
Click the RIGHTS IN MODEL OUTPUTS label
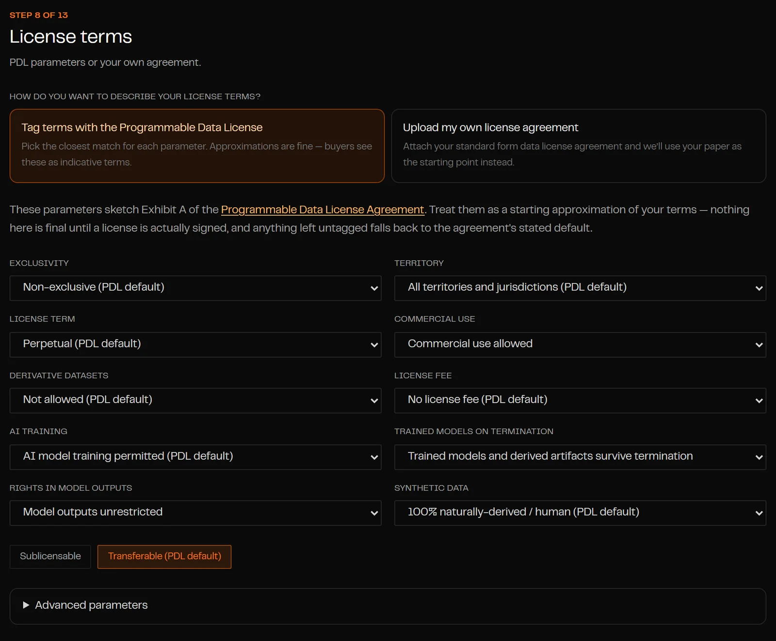[x=71, y=488]
